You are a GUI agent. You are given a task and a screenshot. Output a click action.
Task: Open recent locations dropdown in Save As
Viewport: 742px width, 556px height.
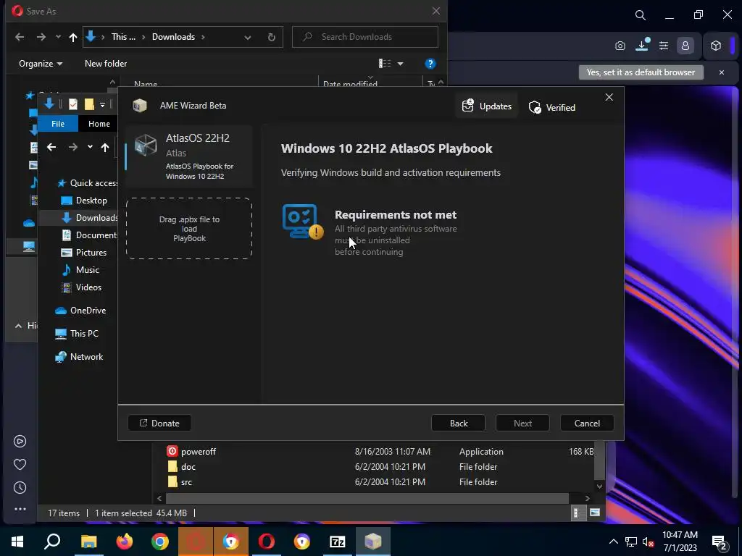58,37
